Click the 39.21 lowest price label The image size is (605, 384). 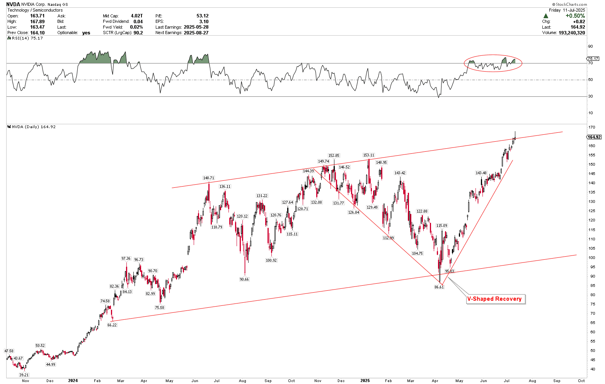24,375
